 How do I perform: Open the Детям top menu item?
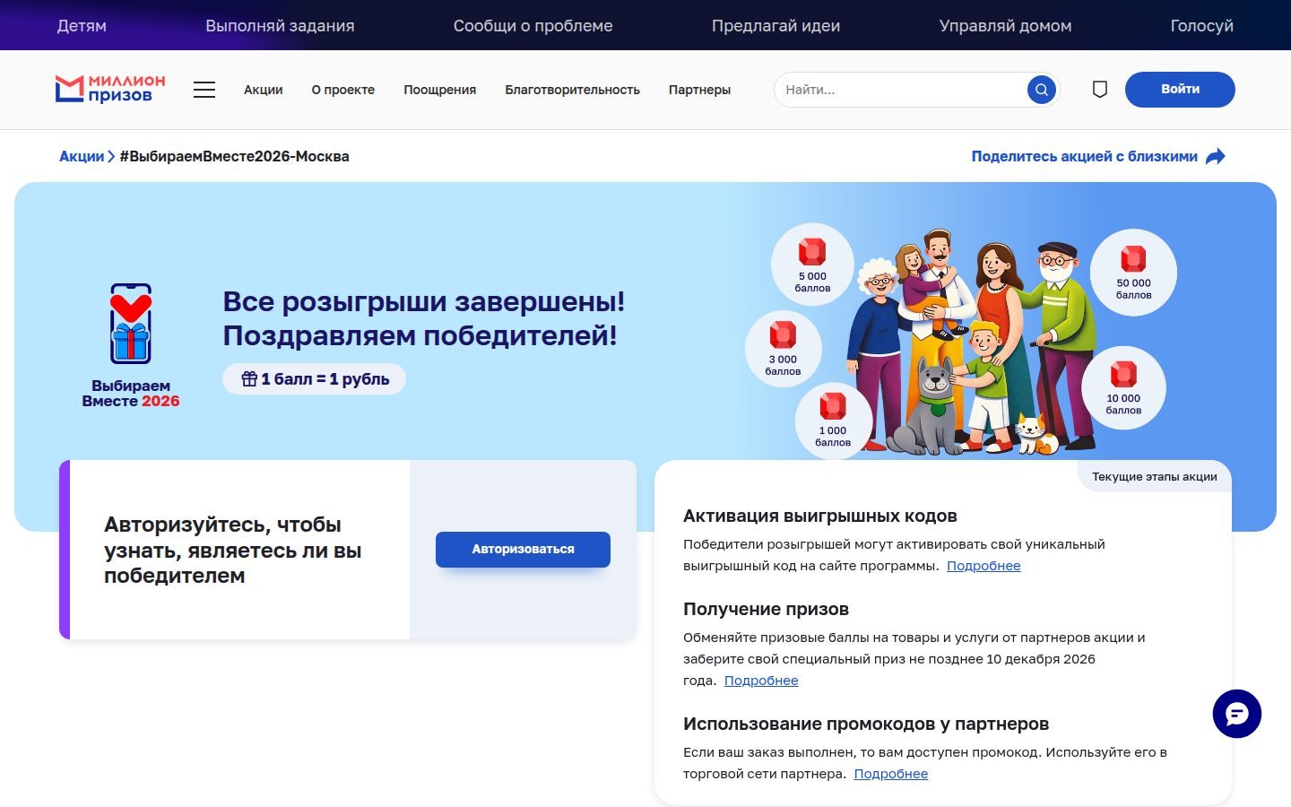tap(82, 26)
